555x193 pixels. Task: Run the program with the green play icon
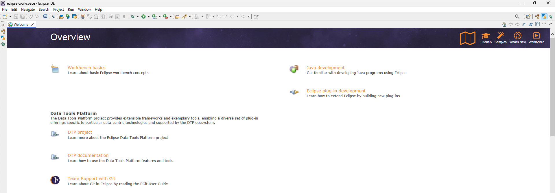(143, 16)
